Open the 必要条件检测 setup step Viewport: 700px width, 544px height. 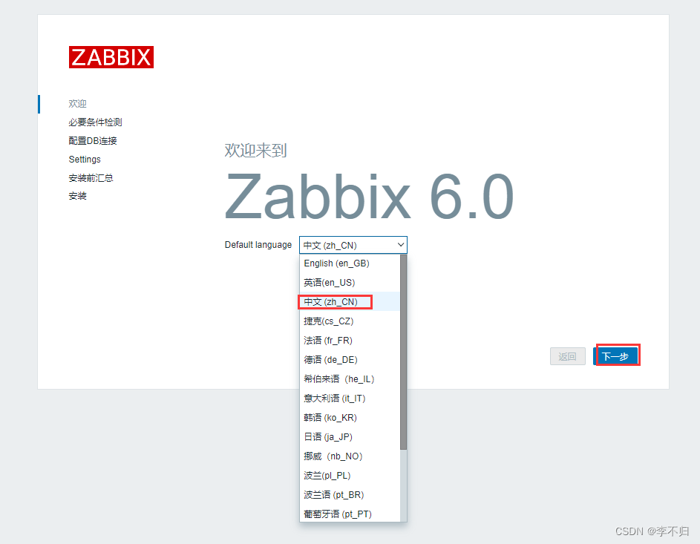point(95,122)
